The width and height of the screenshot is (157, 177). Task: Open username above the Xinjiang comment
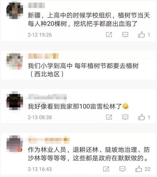click(x=37, y=5)
